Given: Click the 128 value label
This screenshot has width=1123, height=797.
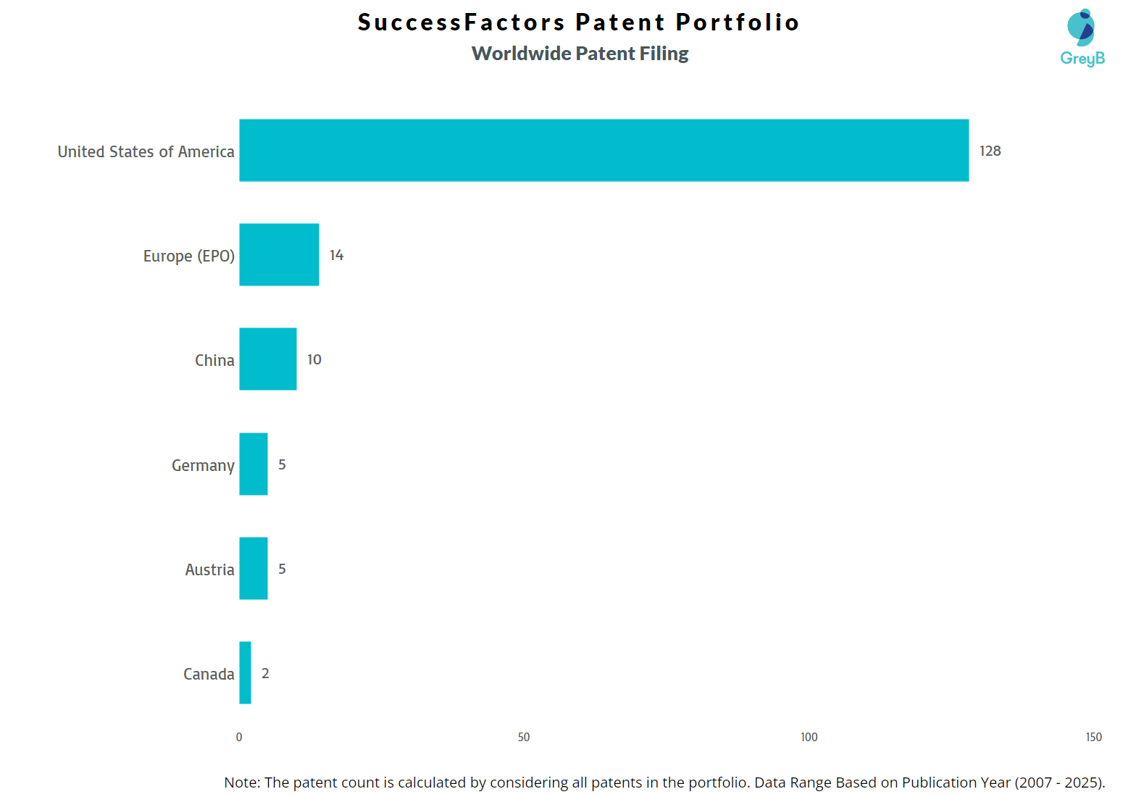Looking at the screenshot, I should pyautogui.click(x=990, y=151).
